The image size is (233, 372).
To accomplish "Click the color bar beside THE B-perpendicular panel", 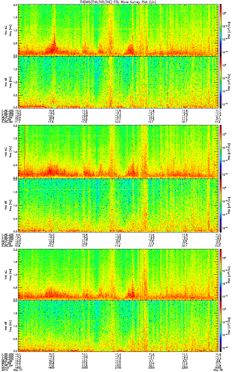I will [221, 274].
